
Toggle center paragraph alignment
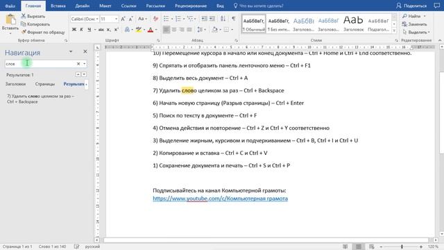pyautogui.click(x=174, y=29)
